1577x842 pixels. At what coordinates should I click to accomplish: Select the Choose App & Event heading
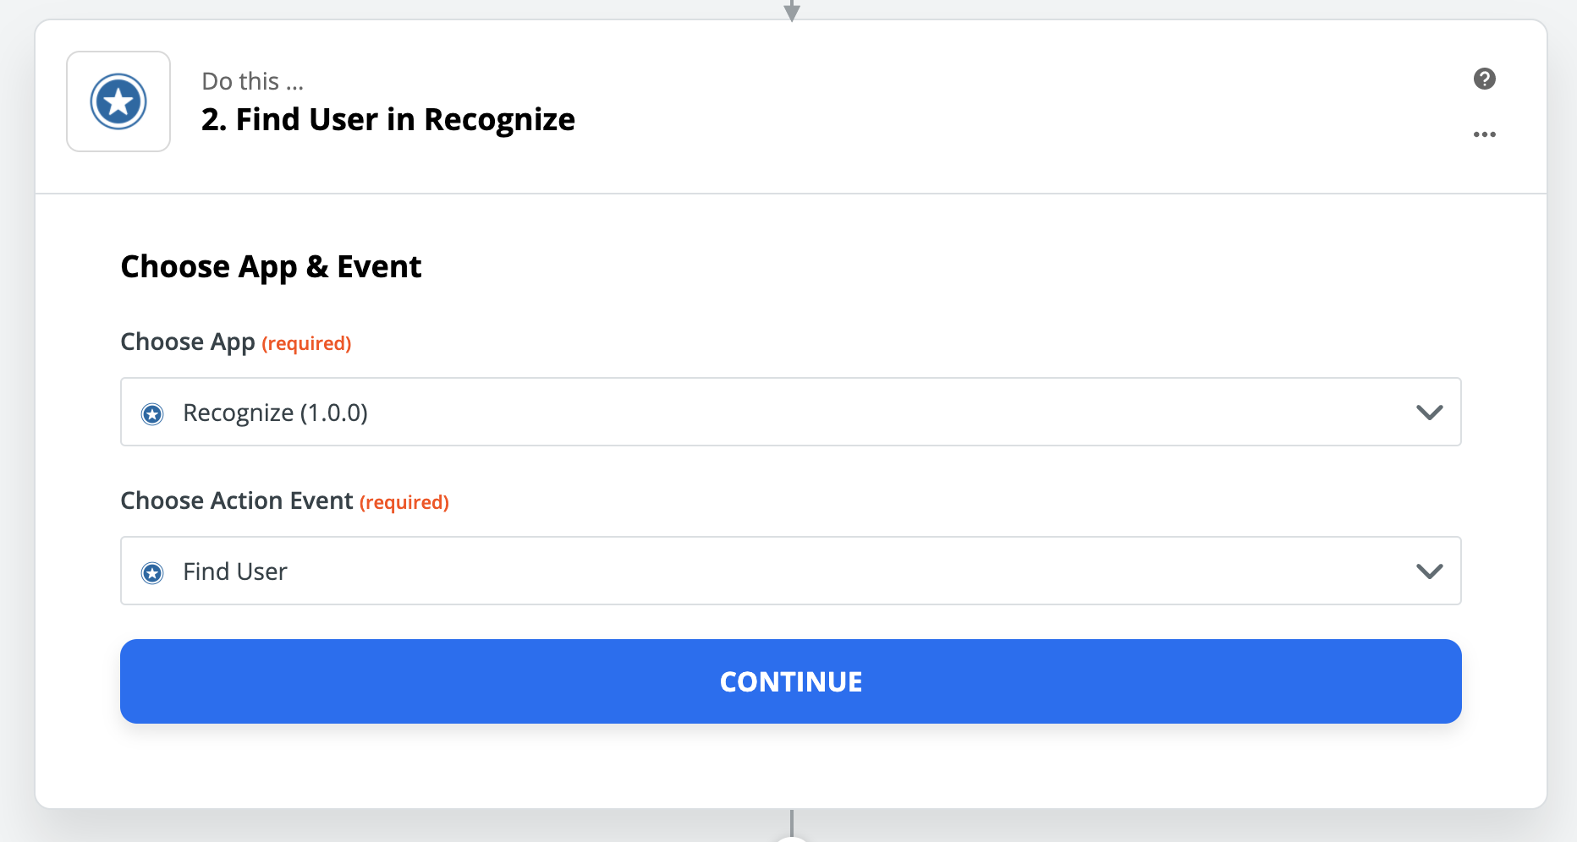271,265
